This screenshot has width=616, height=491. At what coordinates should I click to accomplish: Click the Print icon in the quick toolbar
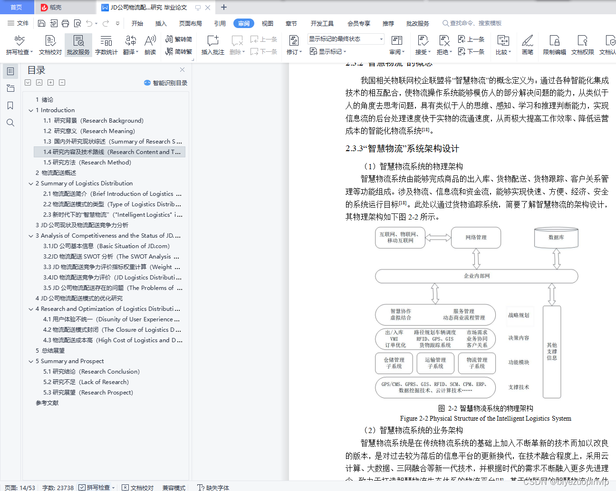65,23
